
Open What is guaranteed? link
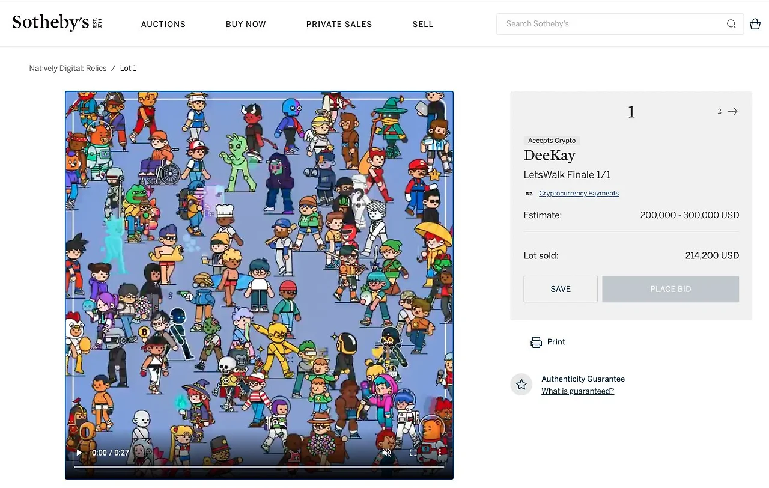[x=577, y=391]
